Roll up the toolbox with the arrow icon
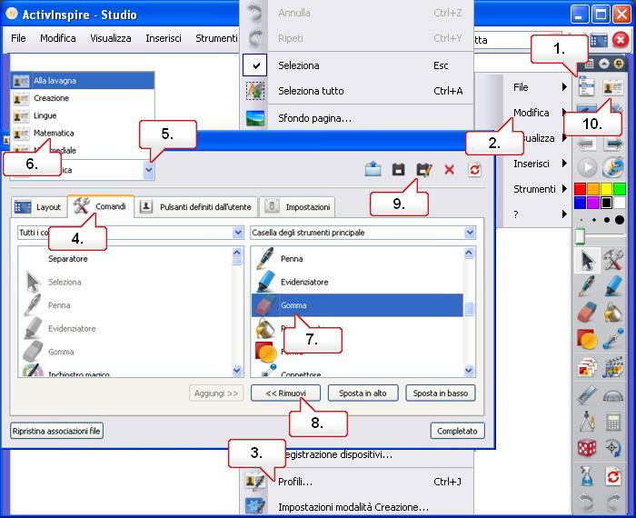The image size is (636, 518). coord(604,64)
